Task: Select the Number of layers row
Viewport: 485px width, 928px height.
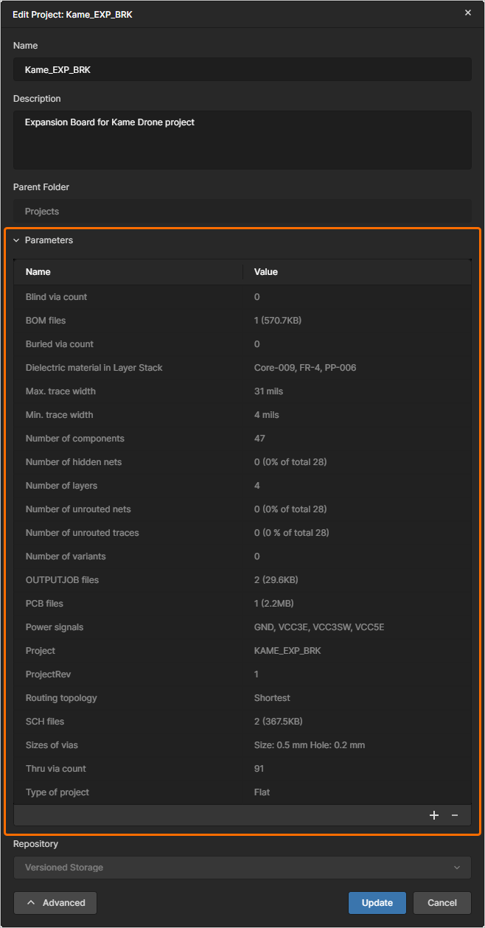Action: click(242, 486)
